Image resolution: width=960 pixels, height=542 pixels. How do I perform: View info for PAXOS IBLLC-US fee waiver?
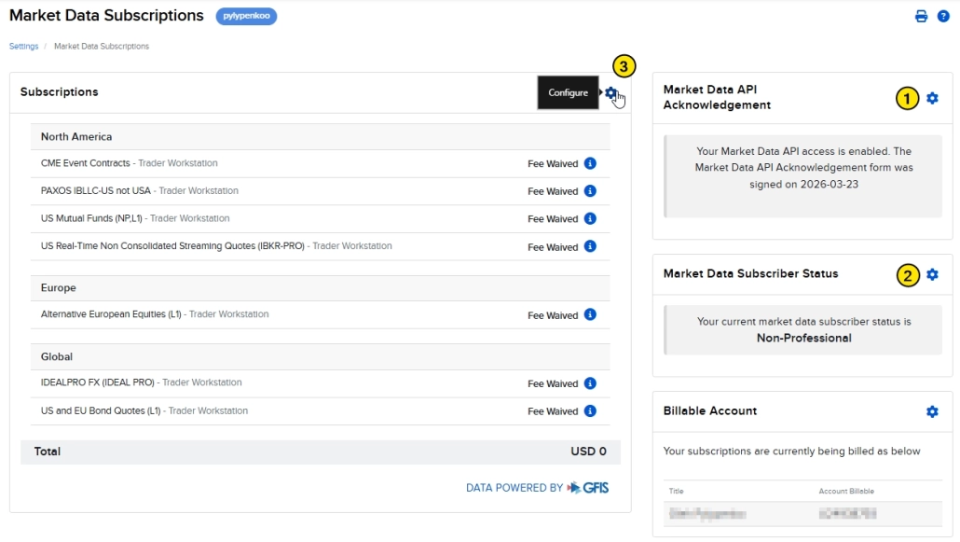point(588,190)
